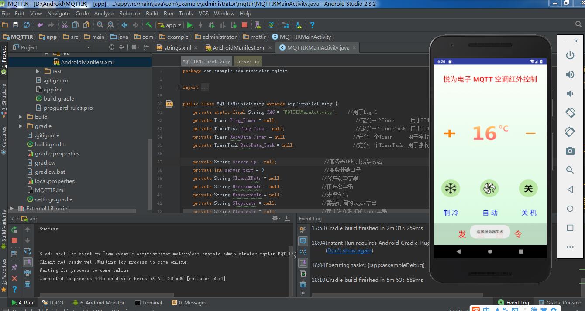
Task: Click emulator zoom magnifier icon
Action: point(570,170)
